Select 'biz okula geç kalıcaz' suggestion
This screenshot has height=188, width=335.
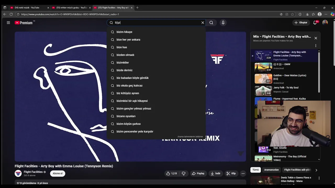(x=156, y=86)
